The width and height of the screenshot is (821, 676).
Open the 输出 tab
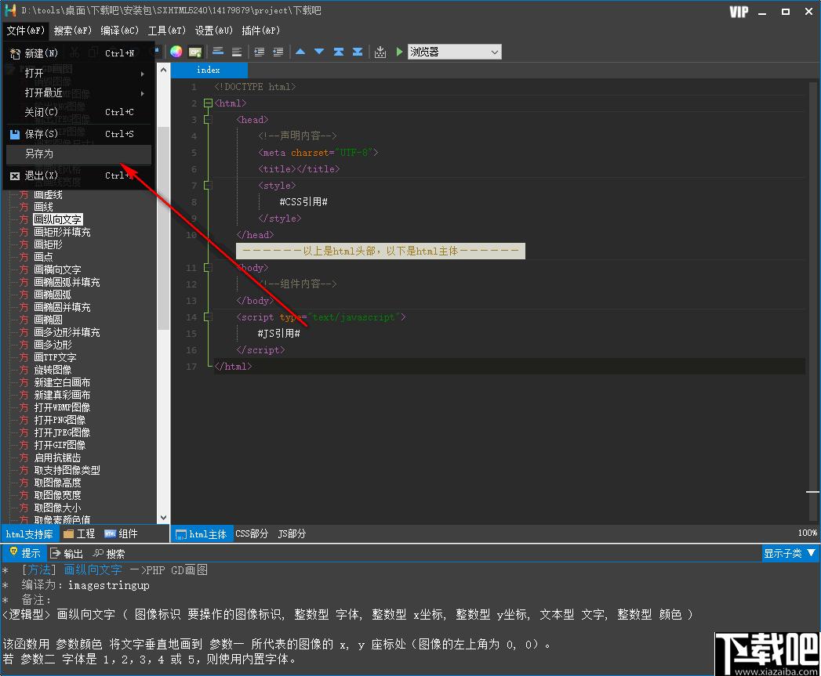click(67, 554)
